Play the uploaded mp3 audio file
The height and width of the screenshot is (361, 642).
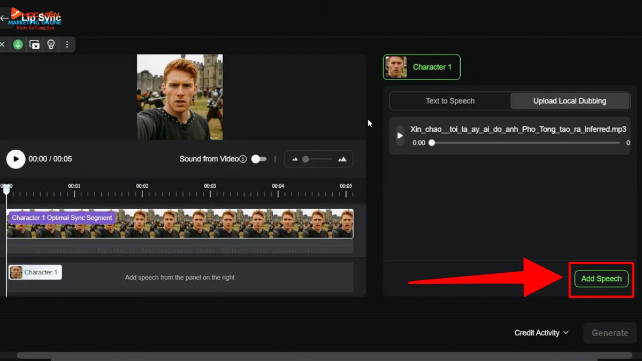click(x=400, y=136)
